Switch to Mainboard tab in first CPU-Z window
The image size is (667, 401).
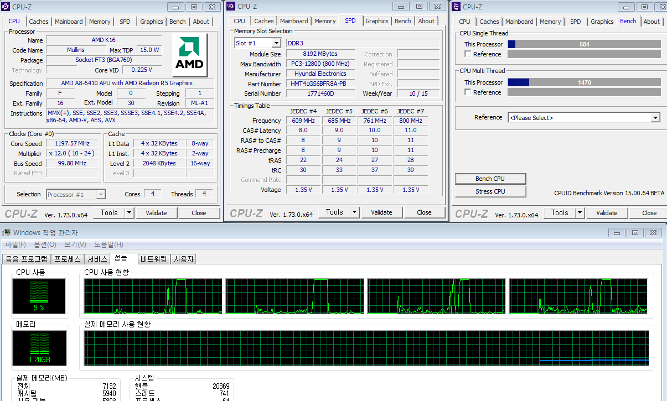pyautogui.click(x=69, y=22)
